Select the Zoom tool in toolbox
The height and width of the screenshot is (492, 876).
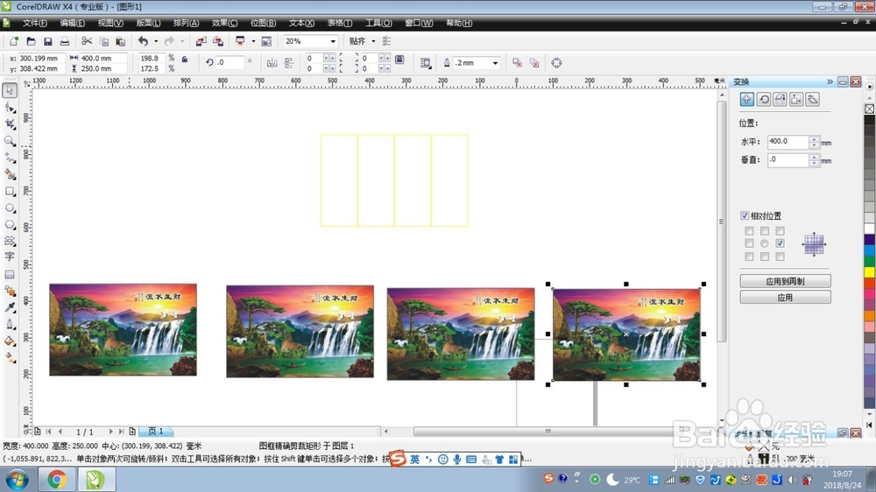point(10,141)
